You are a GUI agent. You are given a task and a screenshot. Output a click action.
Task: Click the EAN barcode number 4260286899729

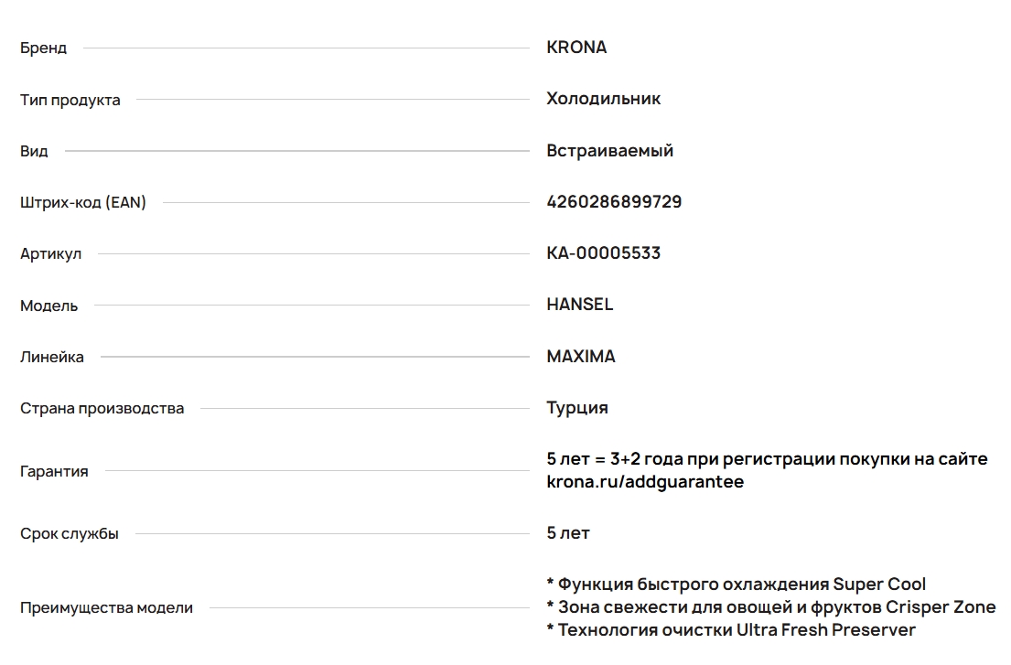point(614,202)
